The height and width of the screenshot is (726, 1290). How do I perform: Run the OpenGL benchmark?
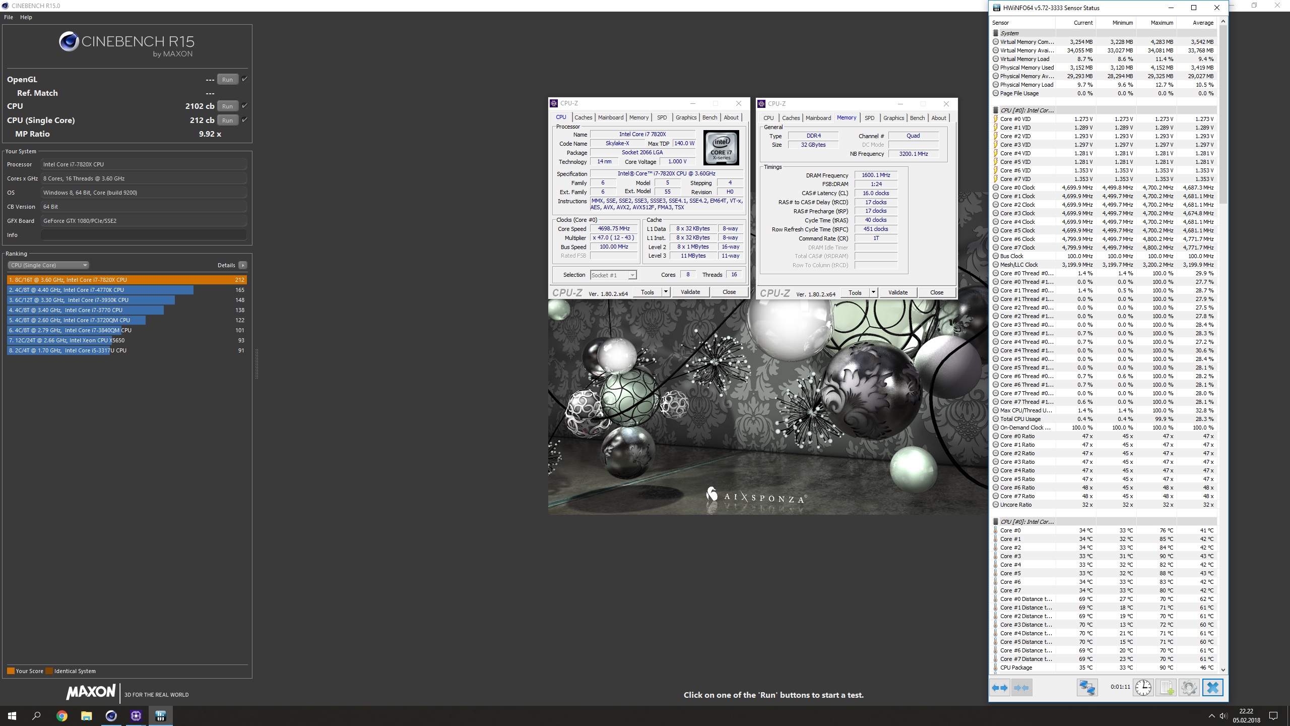(227, 79)
